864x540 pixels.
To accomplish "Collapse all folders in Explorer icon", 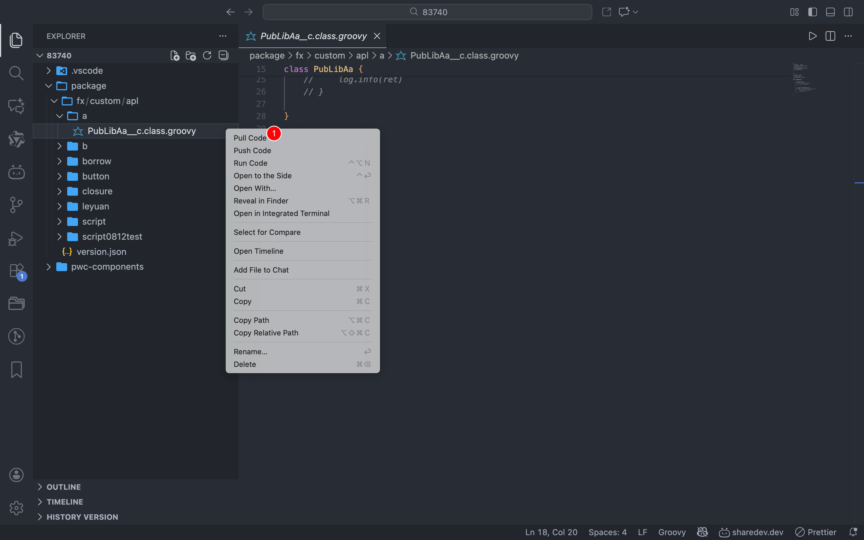I will coord(223,56).
